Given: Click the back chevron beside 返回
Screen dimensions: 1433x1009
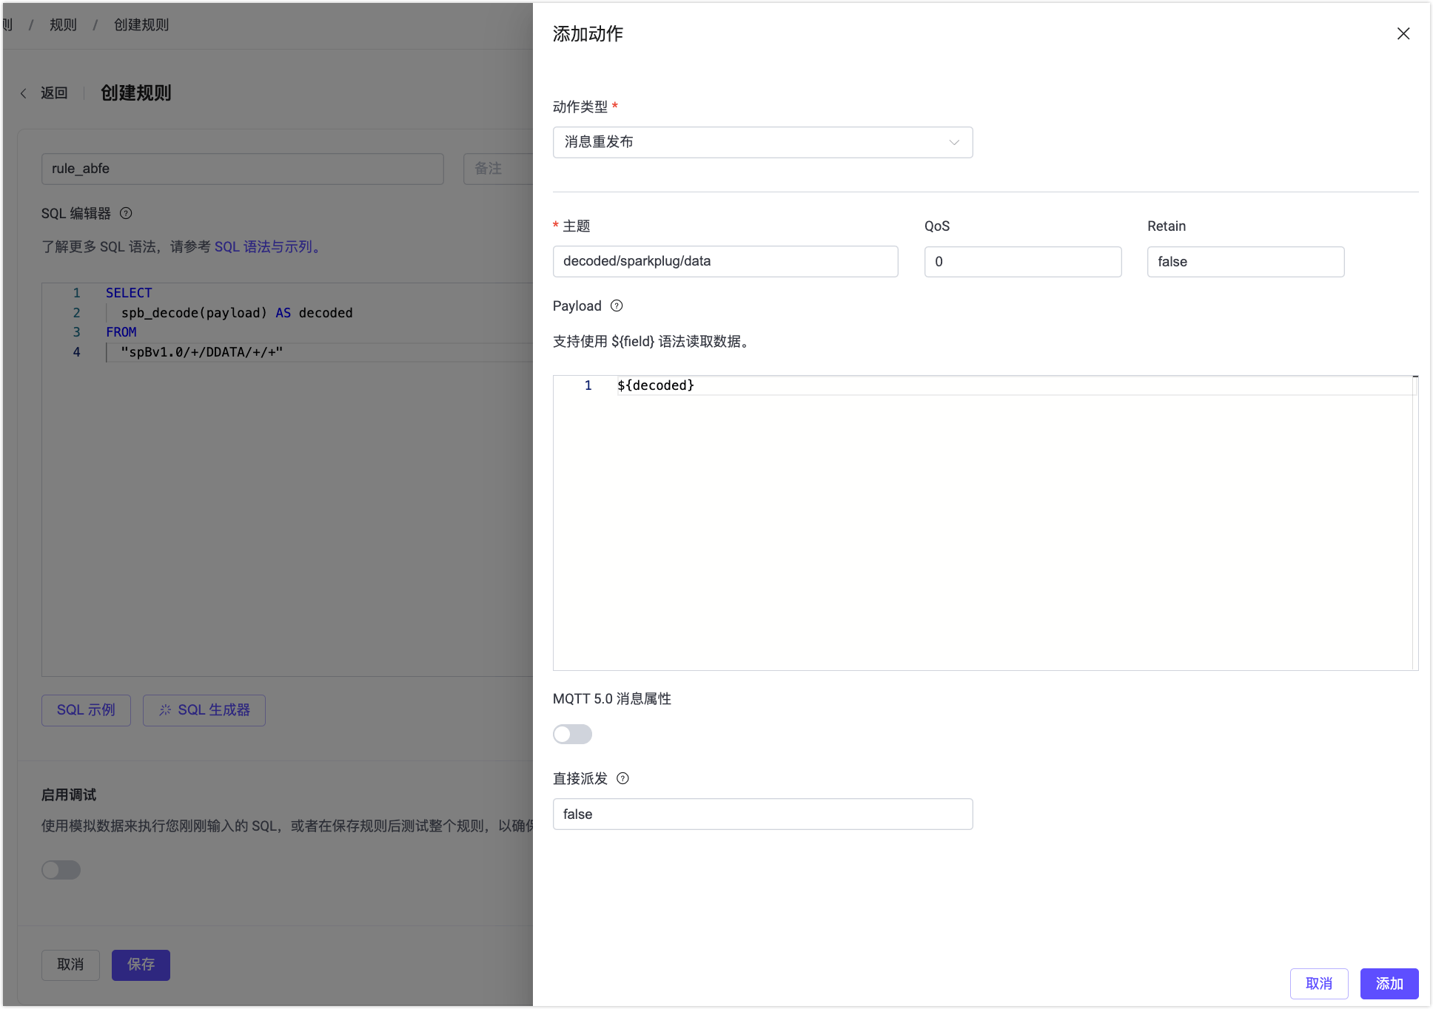Looking at the screenshot, I should pos(23,93).
